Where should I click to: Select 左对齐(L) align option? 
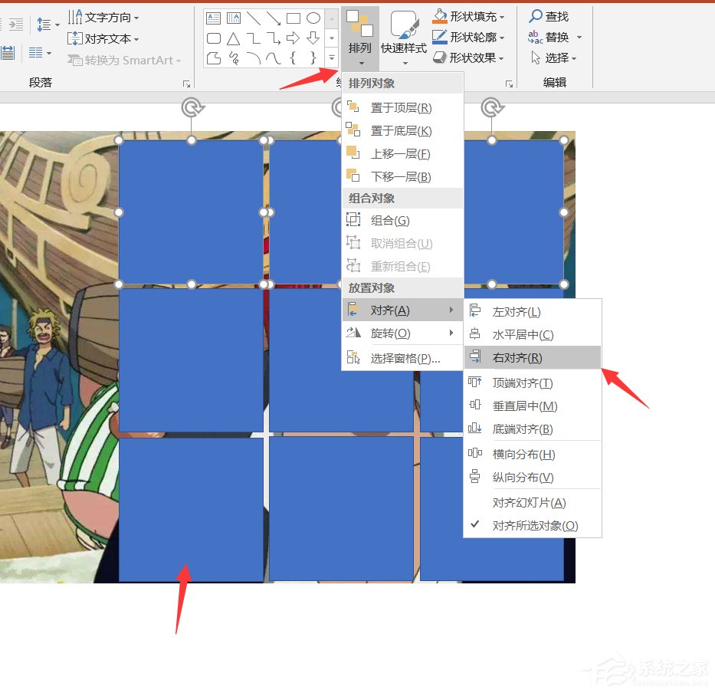(x=533, y=311)
